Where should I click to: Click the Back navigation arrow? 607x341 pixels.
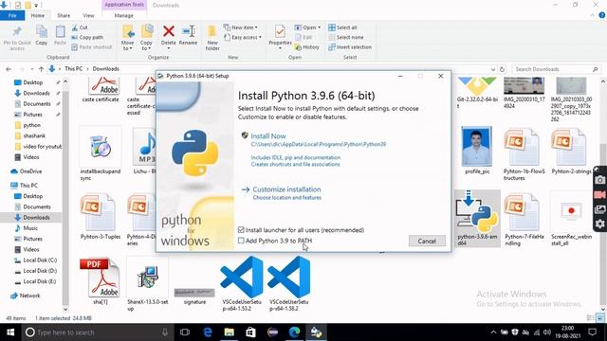pos(9,69)
